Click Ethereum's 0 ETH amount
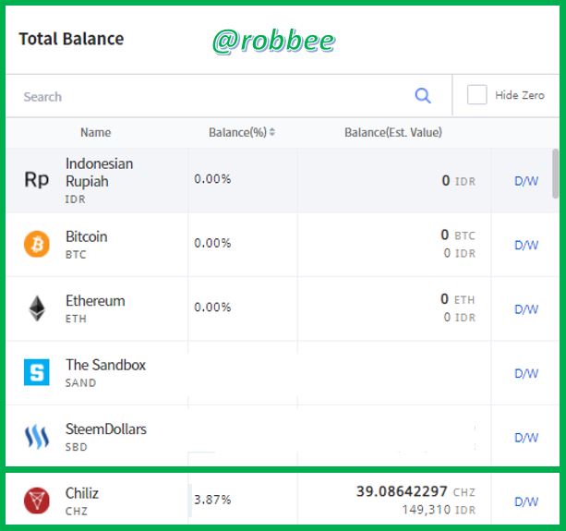Image resolution: width=566 pixels, height=531 pixels. [457, 299]
